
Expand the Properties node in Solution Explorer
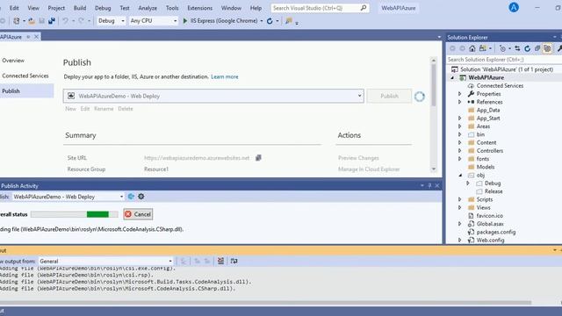coord(460,94)
